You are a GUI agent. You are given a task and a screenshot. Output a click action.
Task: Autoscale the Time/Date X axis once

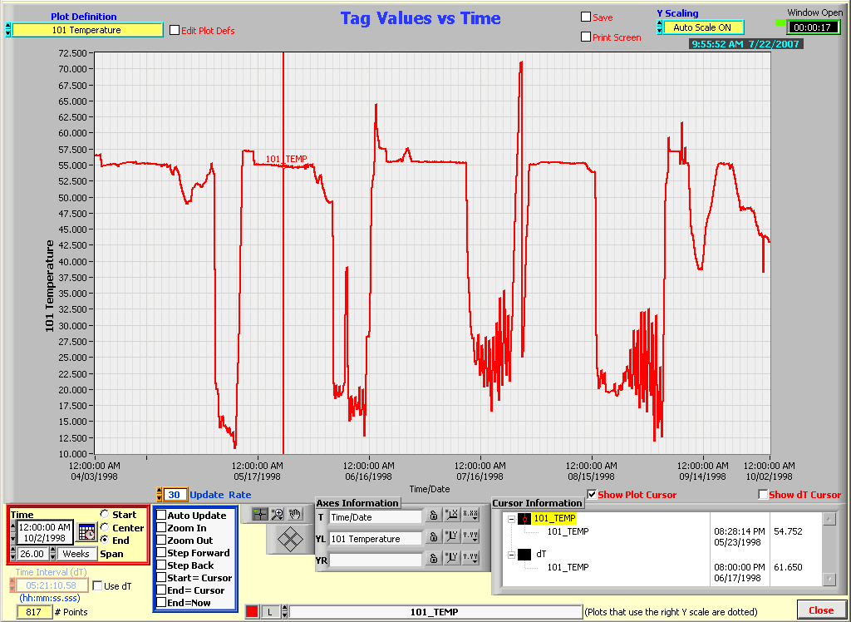(451, 515)
